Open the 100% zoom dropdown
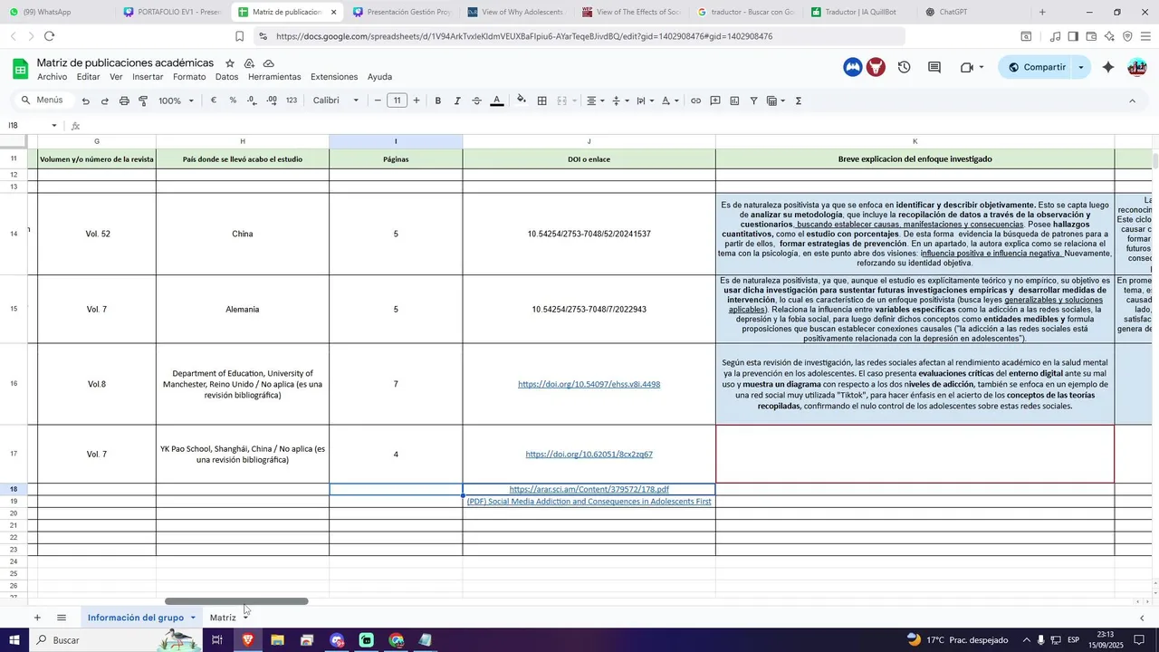The width and height of the screenshot is (1159, 652). [x=177, y=101]
